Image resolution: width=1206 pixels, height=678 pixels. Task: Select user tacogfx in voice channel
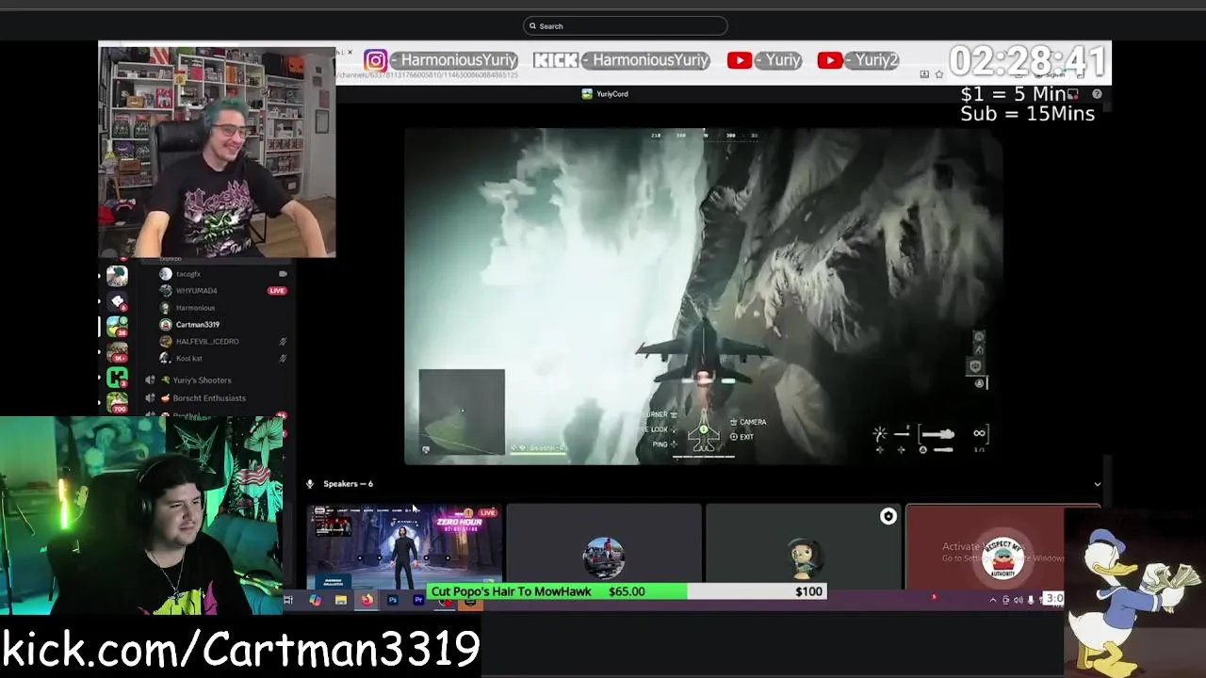pyautogui.click(x=187, y=274)
